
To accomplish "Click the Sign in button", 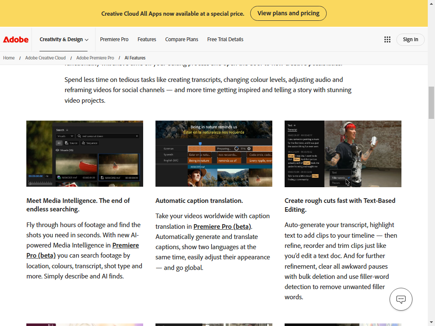I will (410, 39).
